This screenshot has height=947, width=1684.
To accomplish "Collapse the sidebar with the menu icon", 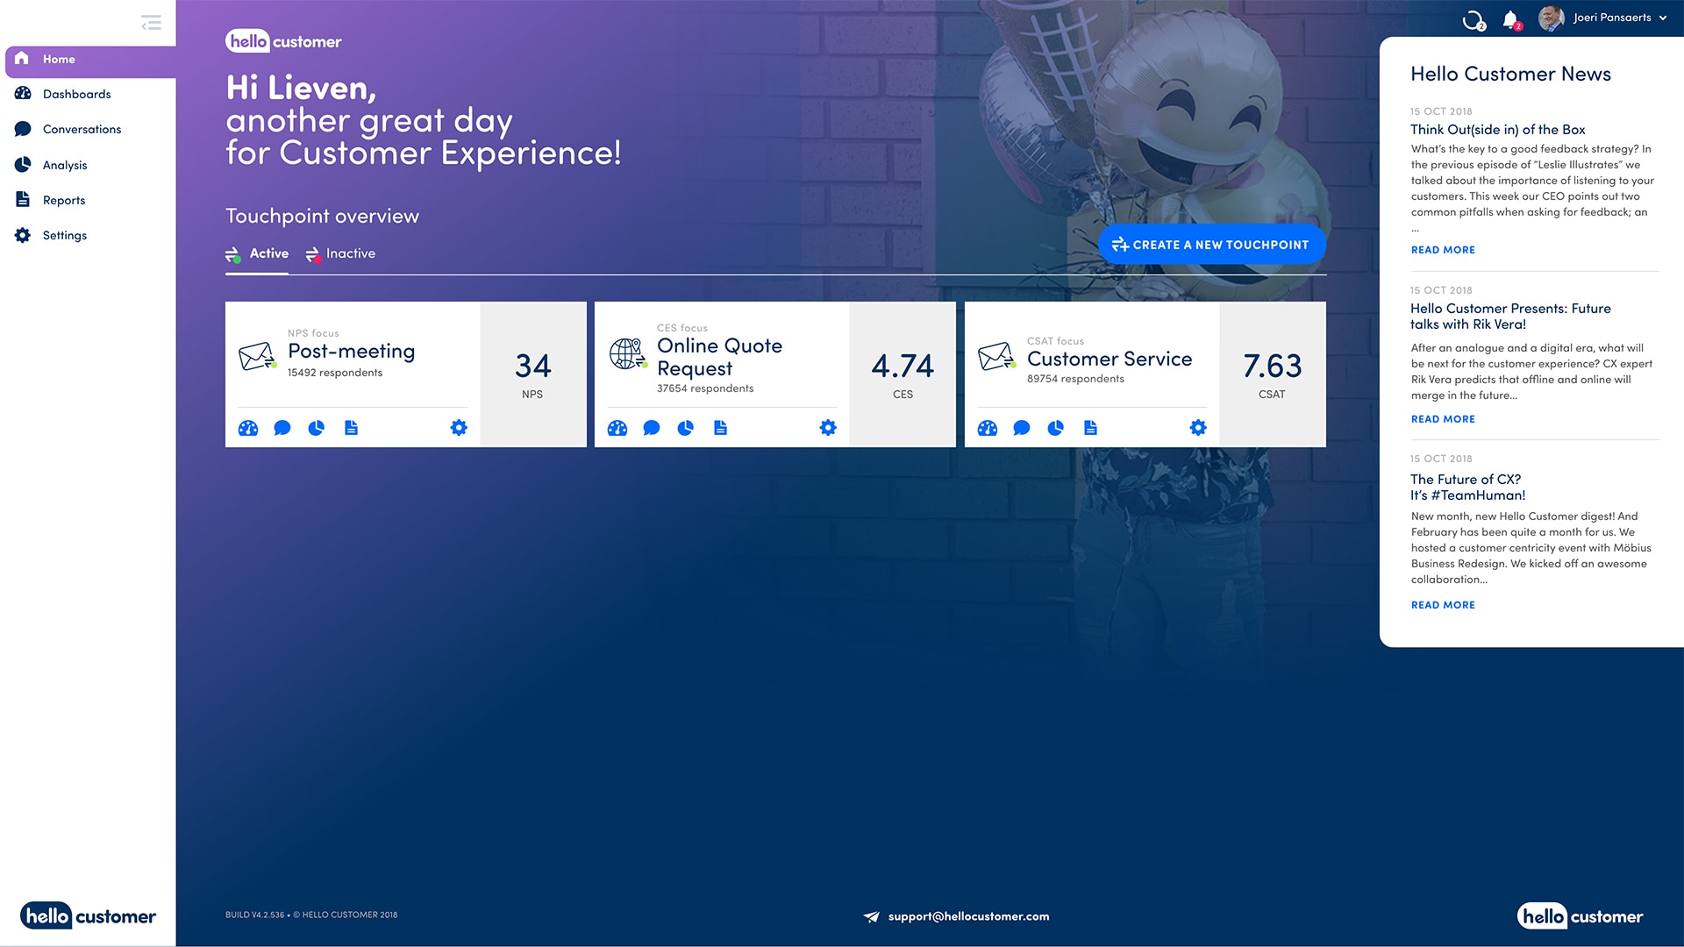I will [151, 23].
